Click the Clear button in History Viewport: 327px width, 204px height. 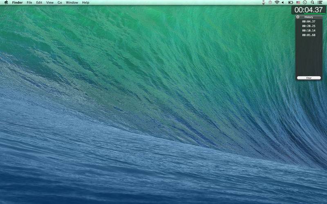[309, 78]
